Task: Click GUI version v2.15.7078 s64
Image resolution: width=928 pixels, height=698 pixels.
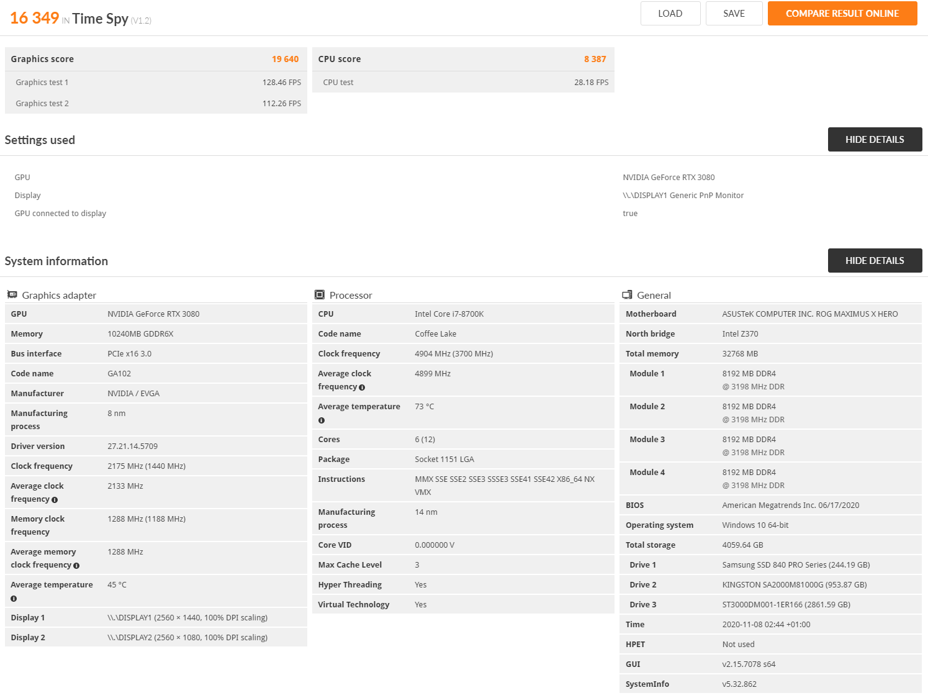Action: pyautogui.click(x=749, y=664)
